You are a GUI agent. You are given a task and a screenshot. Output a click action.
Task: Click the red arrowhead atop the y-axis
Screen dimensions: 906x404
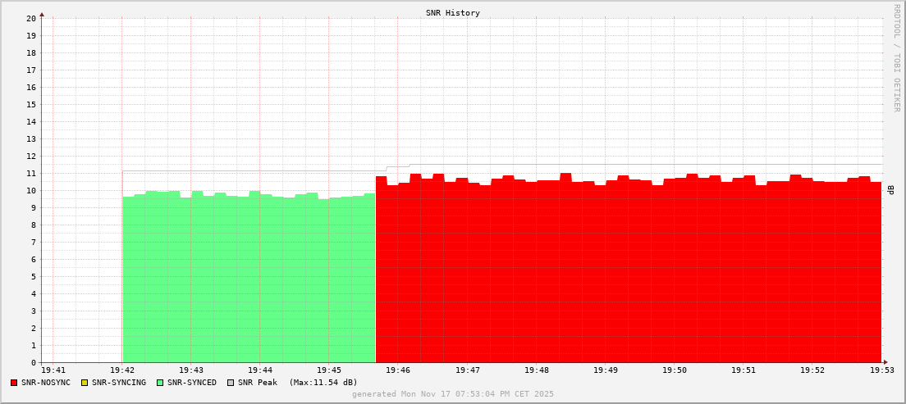(42, 14)
